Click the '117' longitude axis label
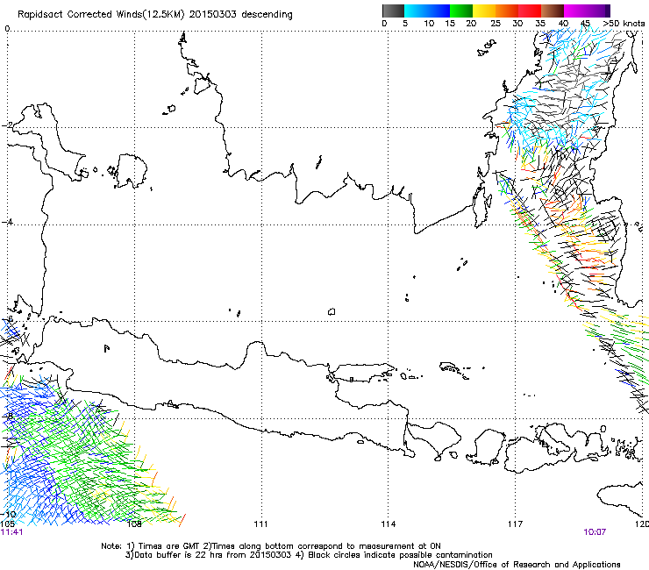 coord(515,524)
